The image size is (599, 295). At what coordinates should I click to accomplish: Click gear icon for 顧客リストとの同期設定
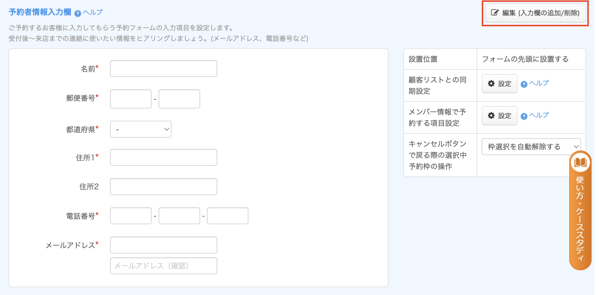[x=491, y=83]
